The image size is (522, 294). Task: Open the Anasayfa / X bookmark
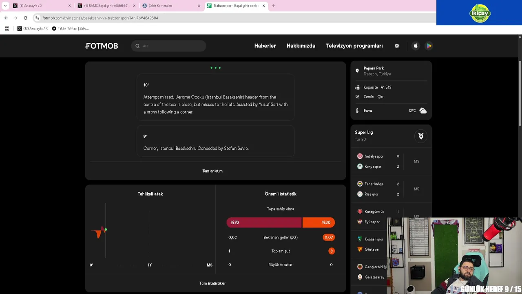point(32,29)
